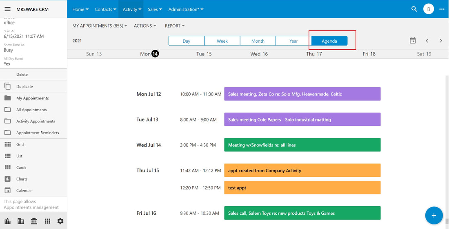Image resolution: width=449 pixels, height=229 pixels.
Task: Click the calendar date picker icon
Action: pyautogui.click(x=413, y=41)
